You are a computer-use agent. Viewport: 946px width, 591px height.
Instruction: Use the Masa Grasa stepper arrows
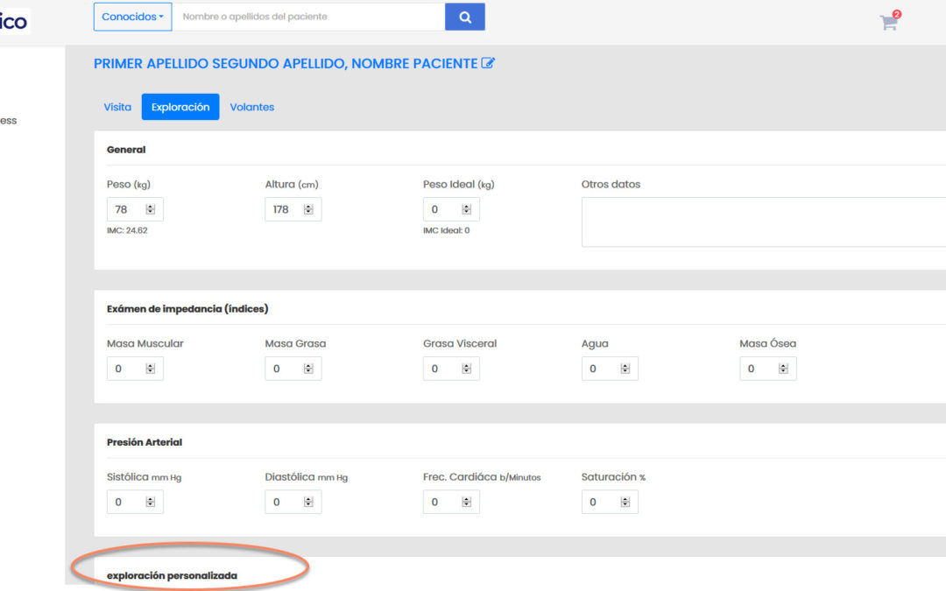(x=308, y=369)
